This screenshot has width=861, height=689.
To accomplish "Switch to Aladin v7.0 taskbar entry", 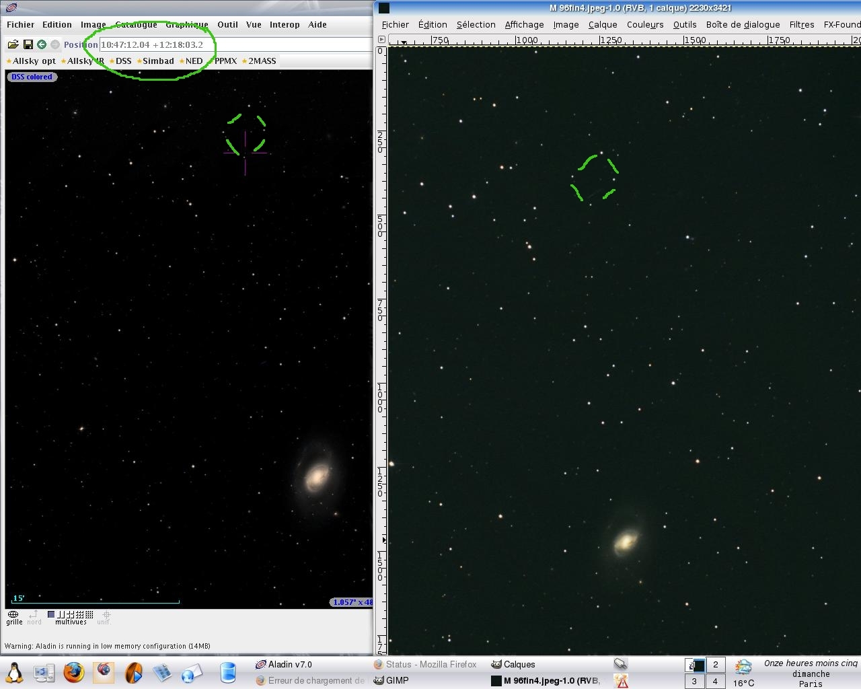I will pos(284,664).
